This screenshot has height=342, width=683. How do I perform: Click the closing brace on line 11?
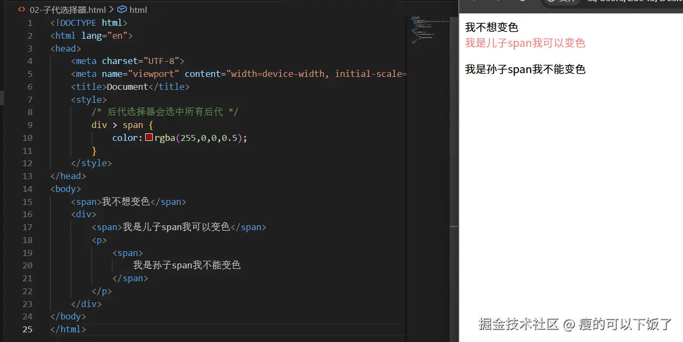pos(94,151)
